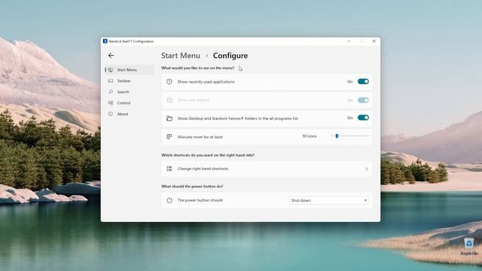
Task: Select the Recycle Bin desktop icon
Action: coord(468,247)
